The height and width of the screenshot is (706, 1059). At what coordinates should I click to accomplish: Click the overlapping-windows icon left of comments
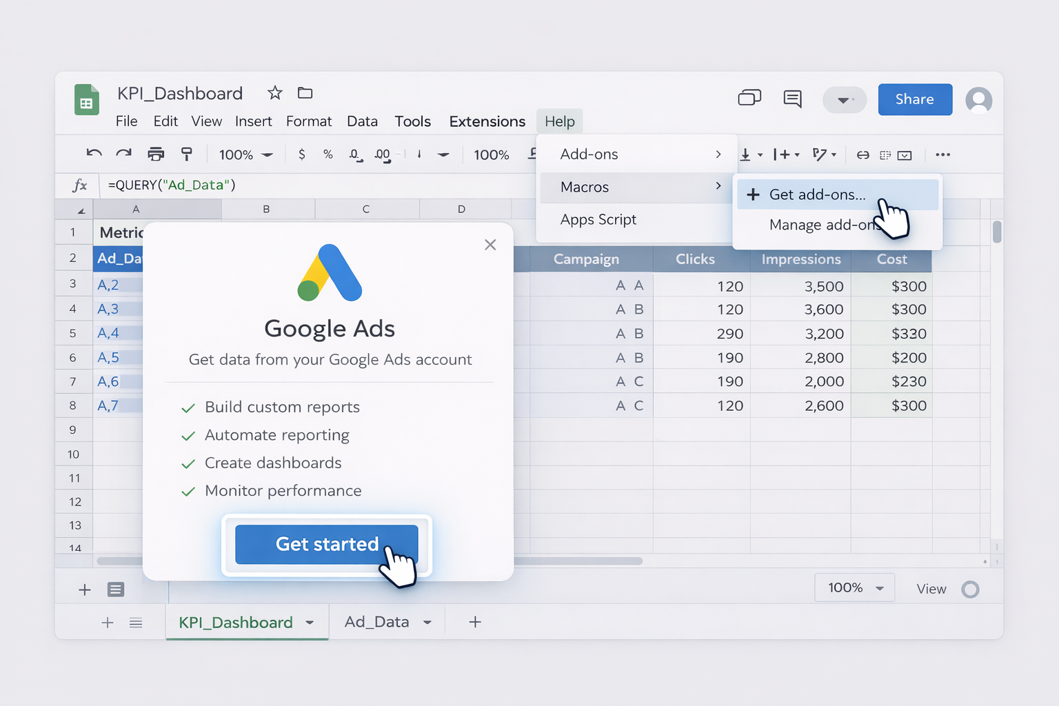tap(749, 98)
